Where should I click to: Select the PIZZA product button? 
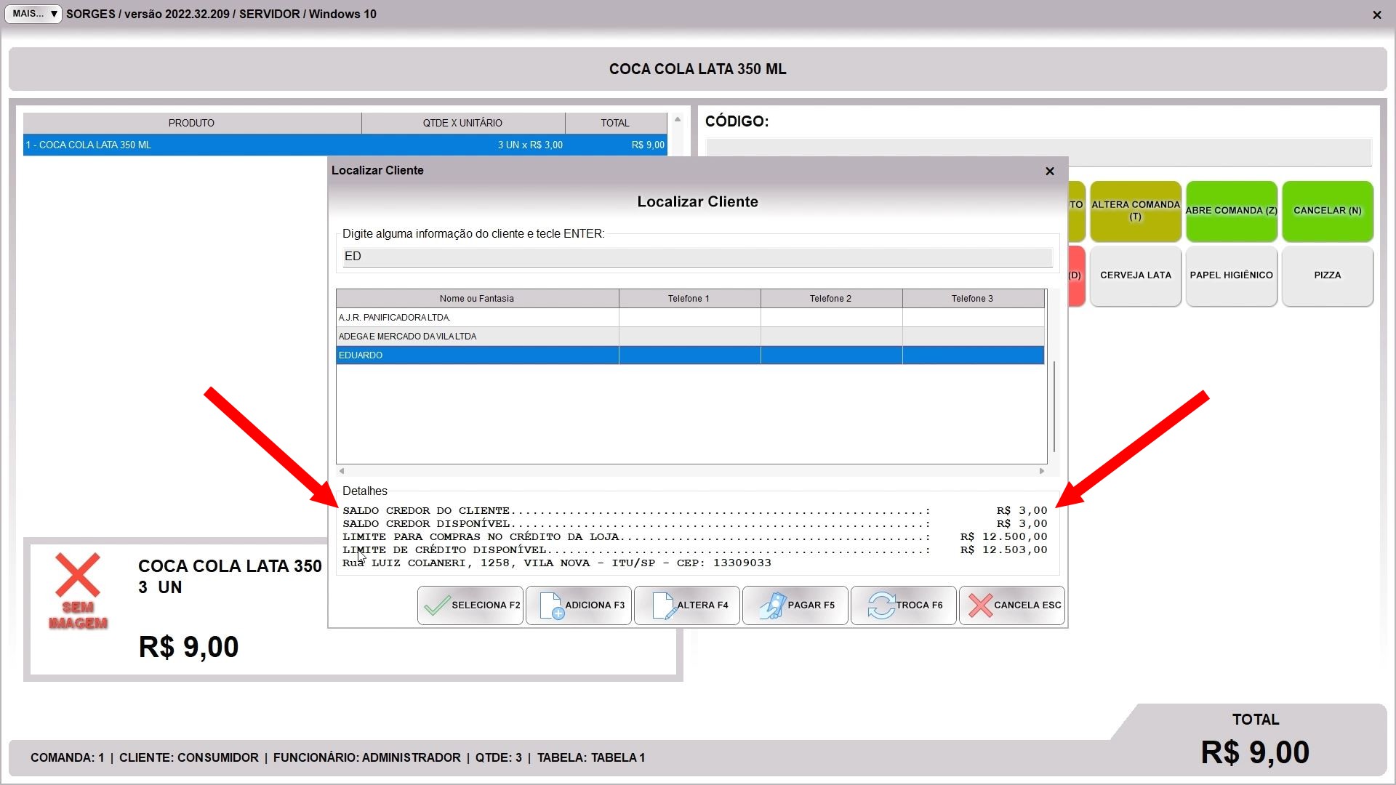1328,275
